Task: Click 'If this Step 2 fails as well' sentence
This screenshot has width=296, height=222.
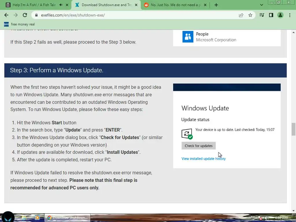Action: [x=73, y=42]
